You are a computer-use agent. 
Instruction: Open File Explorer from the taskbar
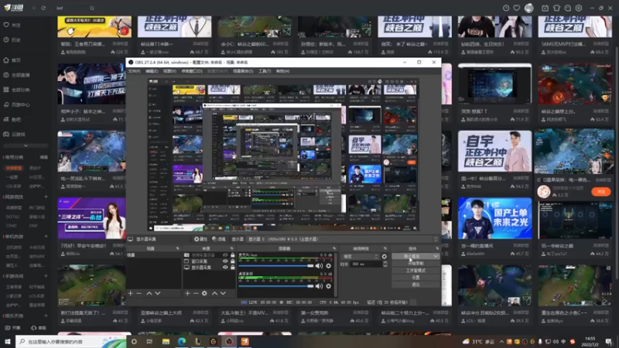tap(166, 341)
